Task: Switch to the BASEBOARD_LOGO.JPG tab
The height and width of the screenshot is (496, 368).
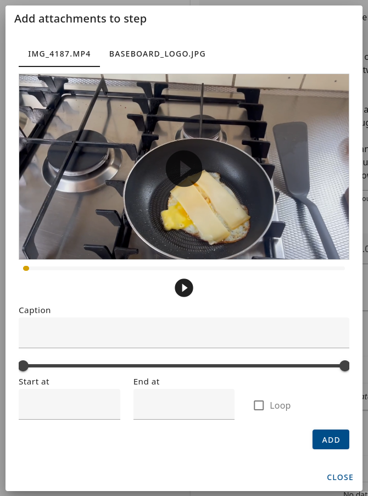Action: 157,54
